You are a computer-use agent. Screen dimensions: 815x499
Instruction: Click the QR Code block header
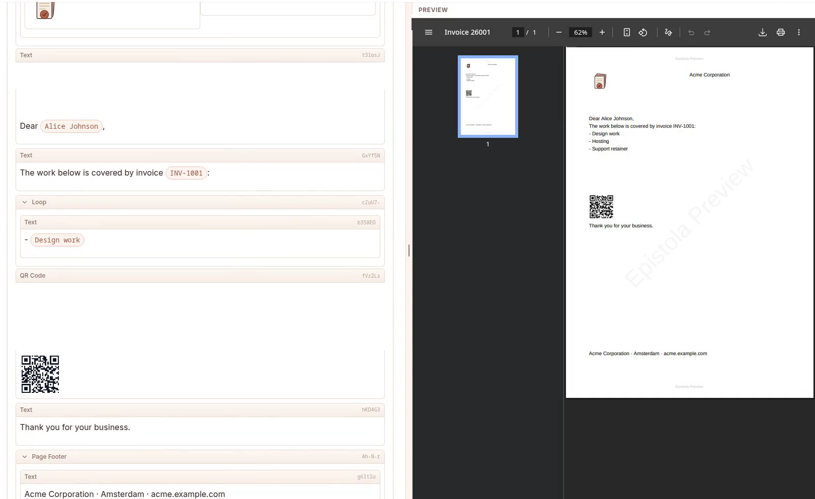click(200, 276)
